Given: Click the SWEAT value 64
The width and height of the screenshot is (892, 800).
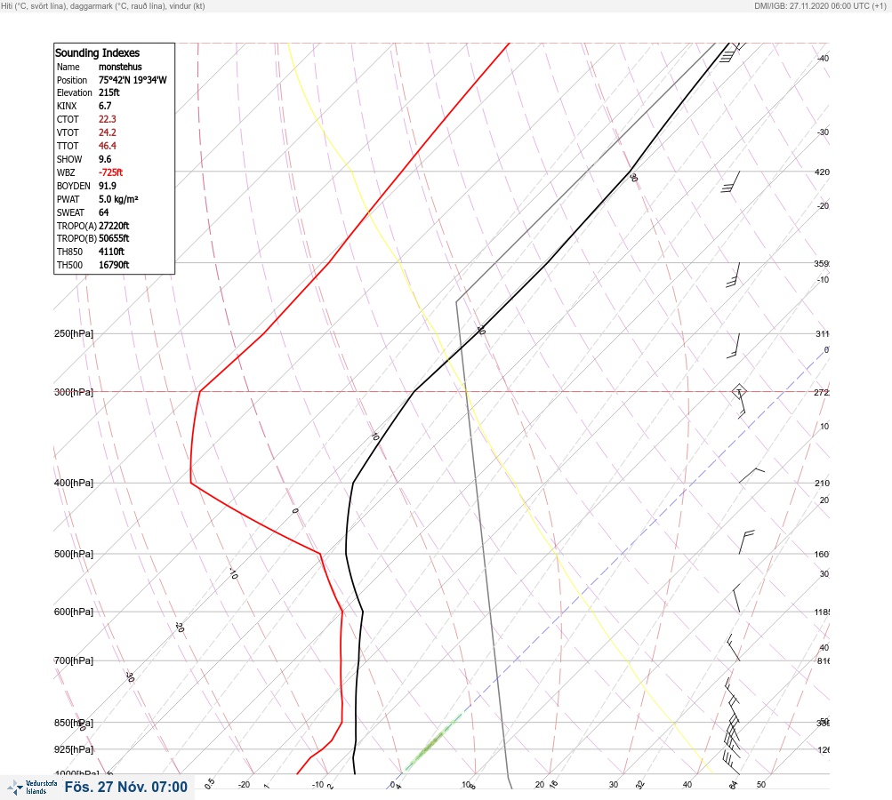Looking at the screenshot, I should pyautogui.click(x=103, y=212).
